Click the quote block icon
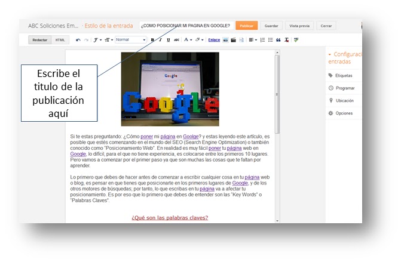 (278, 40)
